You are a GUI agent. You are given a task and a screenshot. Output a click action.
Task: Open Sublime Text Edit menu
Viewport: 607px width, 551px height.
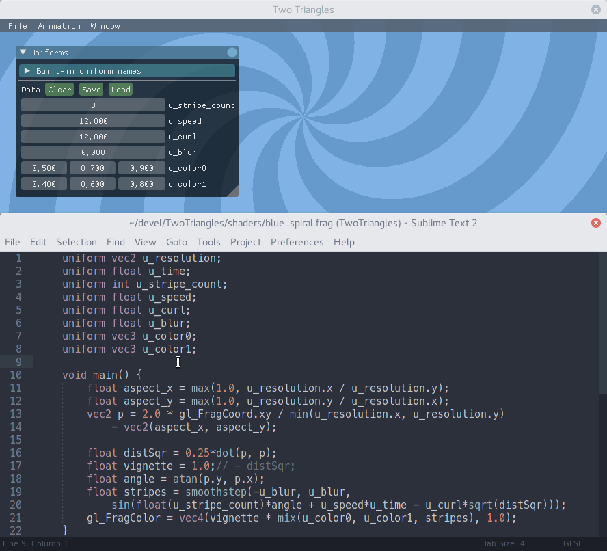click(38, 242)
